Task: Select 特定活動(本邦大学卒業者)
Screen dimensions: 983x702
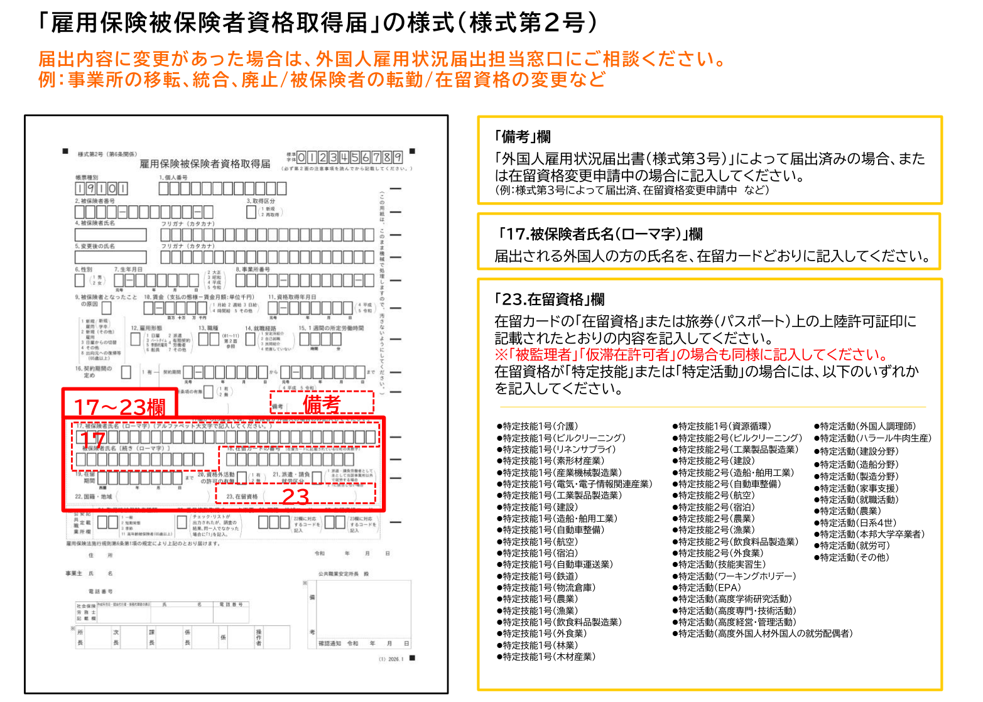Action: [x=869, y=534]
